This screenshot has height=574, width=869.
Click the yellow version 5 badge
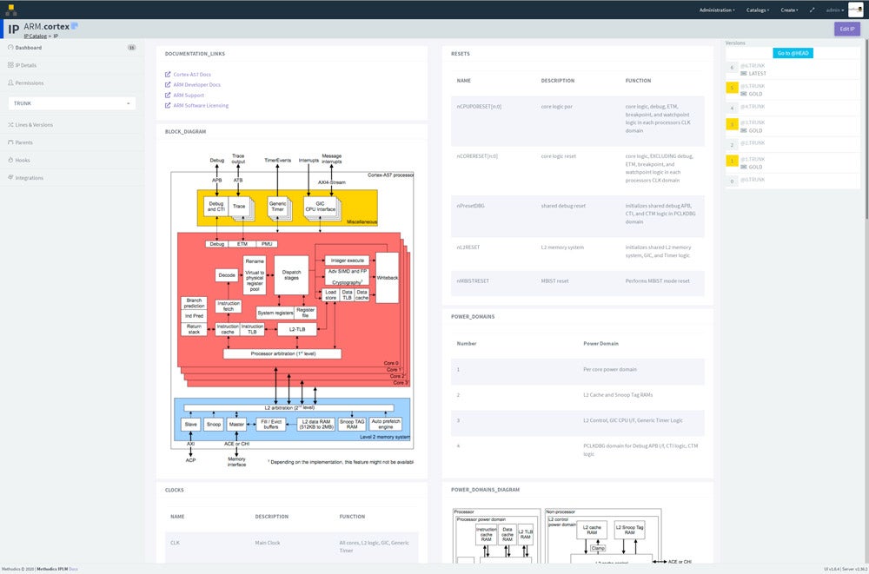[732, 88]
